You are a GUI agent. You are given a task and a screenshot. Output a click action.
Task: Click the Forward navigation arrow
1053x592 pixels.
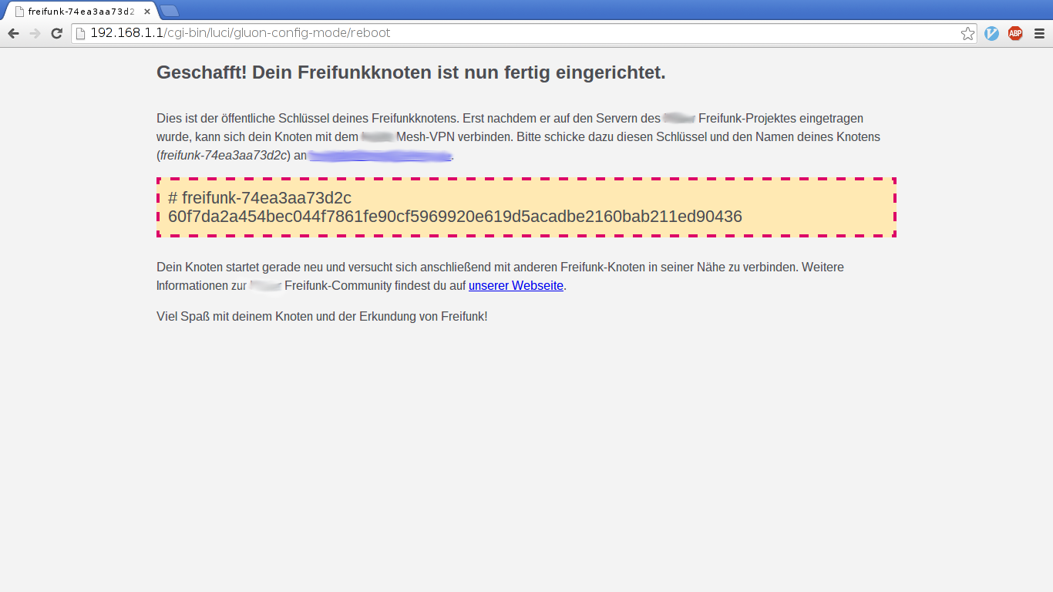[35, 33]
